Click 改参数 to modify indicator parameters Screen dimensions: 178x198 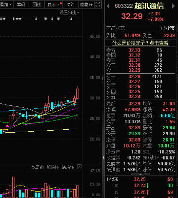[38, 167]
